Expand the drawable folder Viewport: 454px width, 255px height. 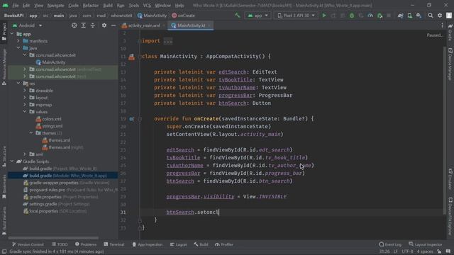coord(25,91)
